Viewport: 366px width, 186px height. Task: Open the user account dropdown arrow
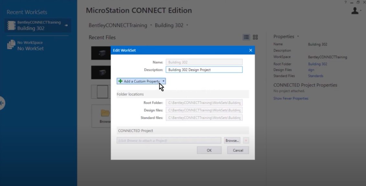(x=360, y=11)
